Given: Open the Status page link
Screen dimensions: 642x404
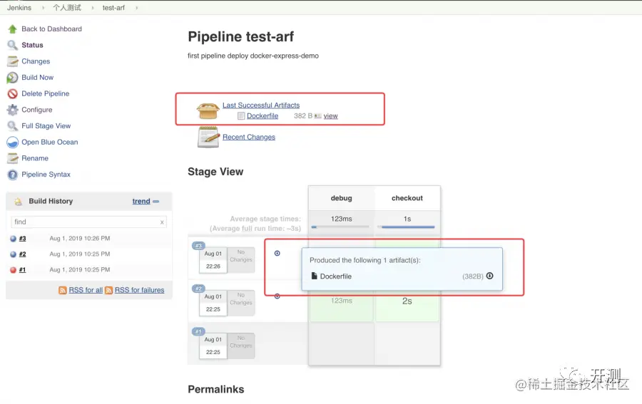Looking at the screenshot, I should 32,45.
